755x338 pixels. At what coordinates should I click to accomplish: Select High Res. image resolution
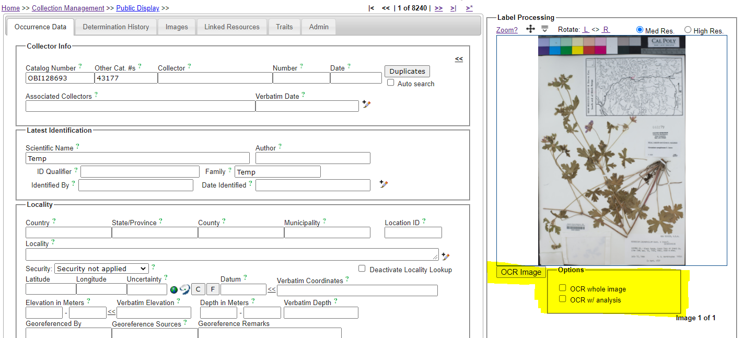pos(688,30)
